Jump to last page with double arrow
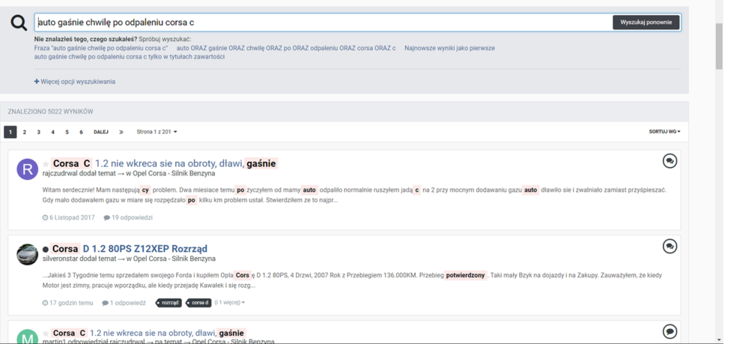 (121, 132)
